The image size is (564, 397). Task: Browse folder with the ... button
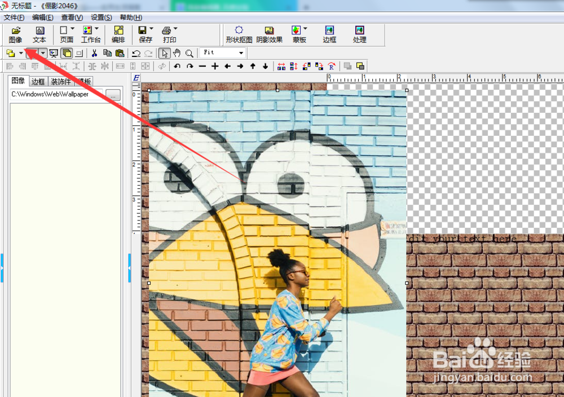click(x=113, y=95)
